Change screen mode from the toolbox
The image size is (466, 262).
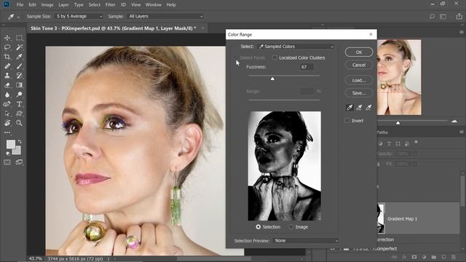(20, 162)
